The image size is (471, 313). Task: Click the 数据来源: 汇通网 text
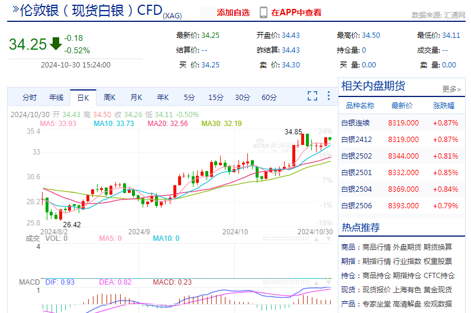tap(438, 15)
